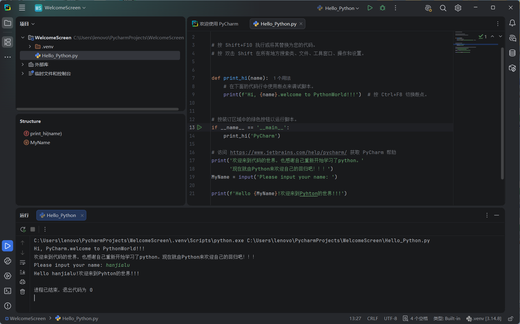This screenshot has height=324, width=520.
Task: Toggle soft-wrap in the run console
Action: tap(23, 262)
